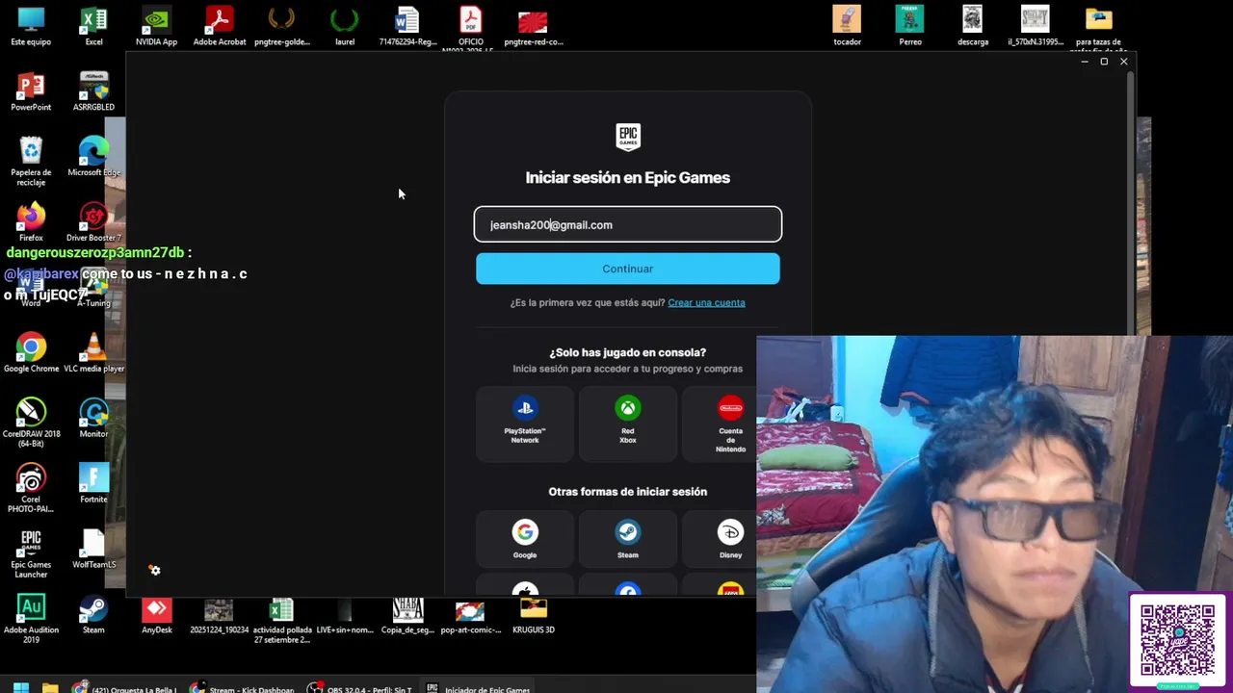Viewport: 1233px width, 693px height.
Task: Switch to Orquesta La Bella Chrome window
Action: (x=123, y=687)
